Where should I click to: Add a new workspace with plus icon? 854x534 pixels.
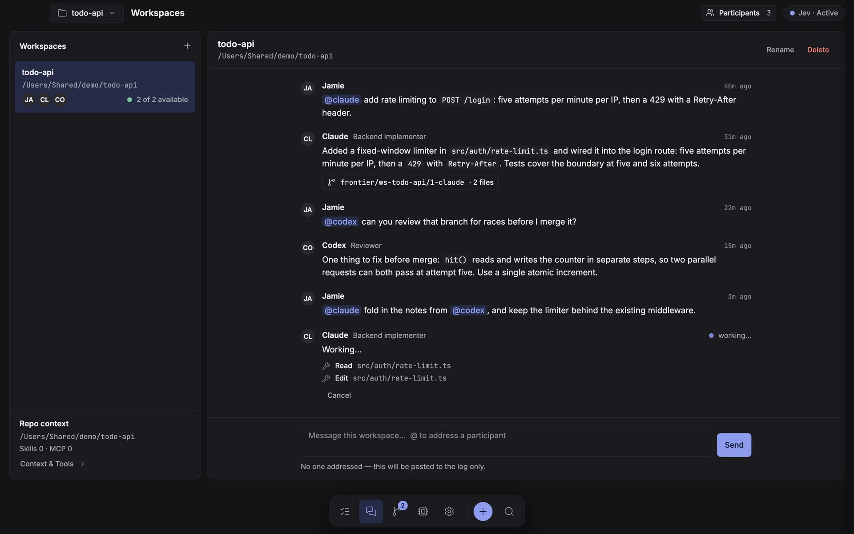(x=187, y=46)
